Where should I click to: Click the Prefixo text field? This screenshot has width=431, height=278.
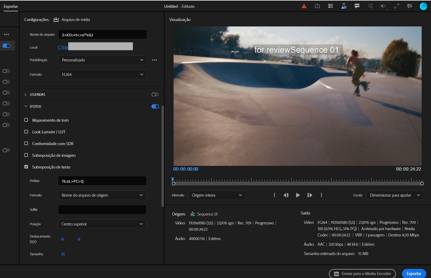[x=102, y=181]
